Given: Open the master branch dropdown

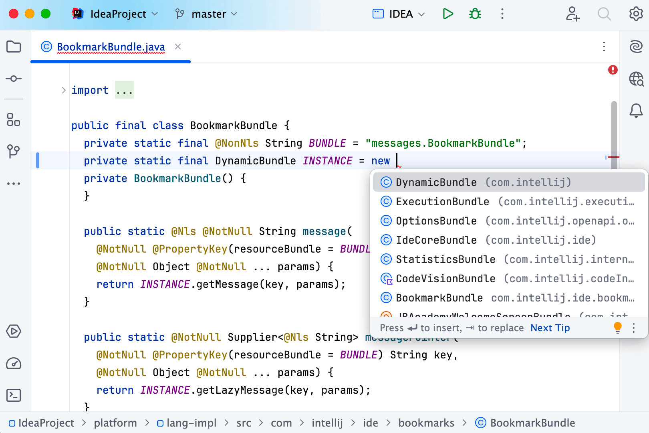Looking at the screenshot, I should (207, 14).
